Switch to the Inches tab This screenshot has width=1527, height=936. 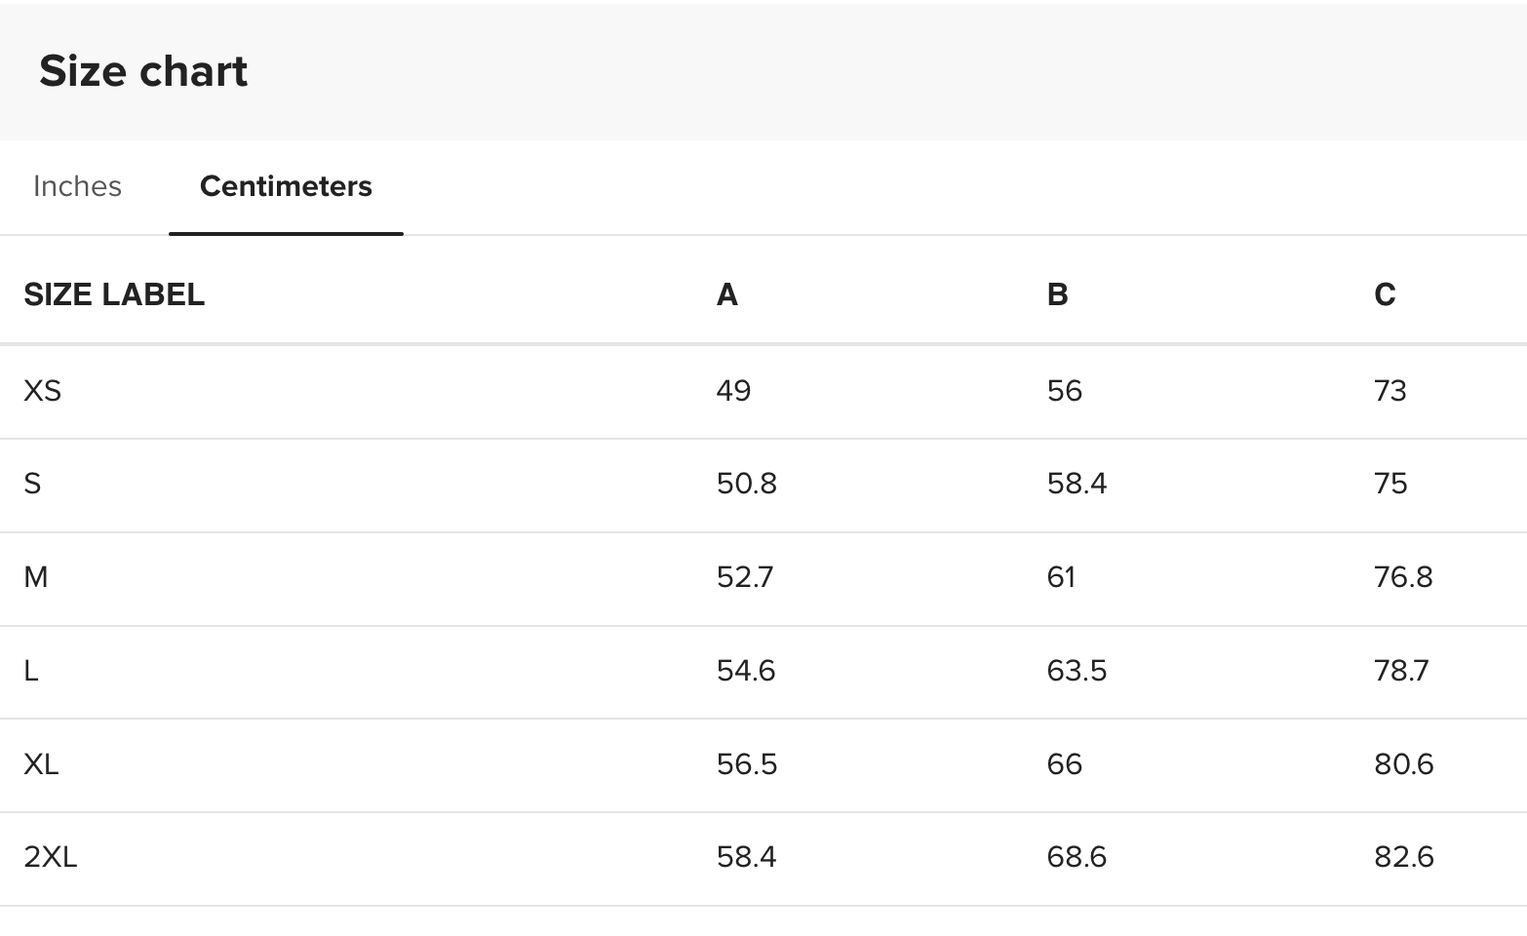tap(77, 186)
